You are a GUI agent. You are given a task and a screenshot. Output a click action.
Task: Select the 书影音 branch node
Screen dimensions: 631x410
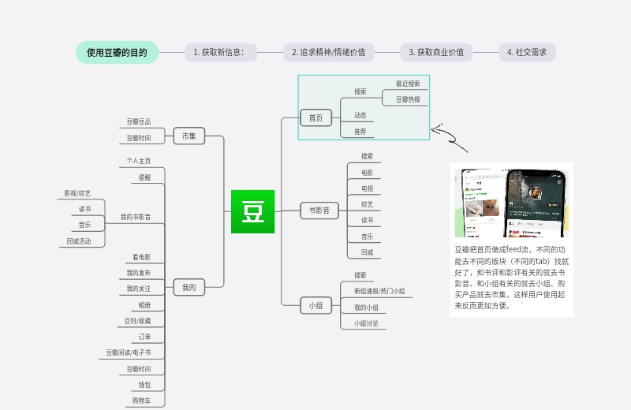[x=319, y=211]
